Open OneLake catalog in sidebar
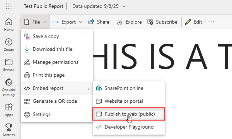This screenshot has height=139, width=232. coord(9,87)
